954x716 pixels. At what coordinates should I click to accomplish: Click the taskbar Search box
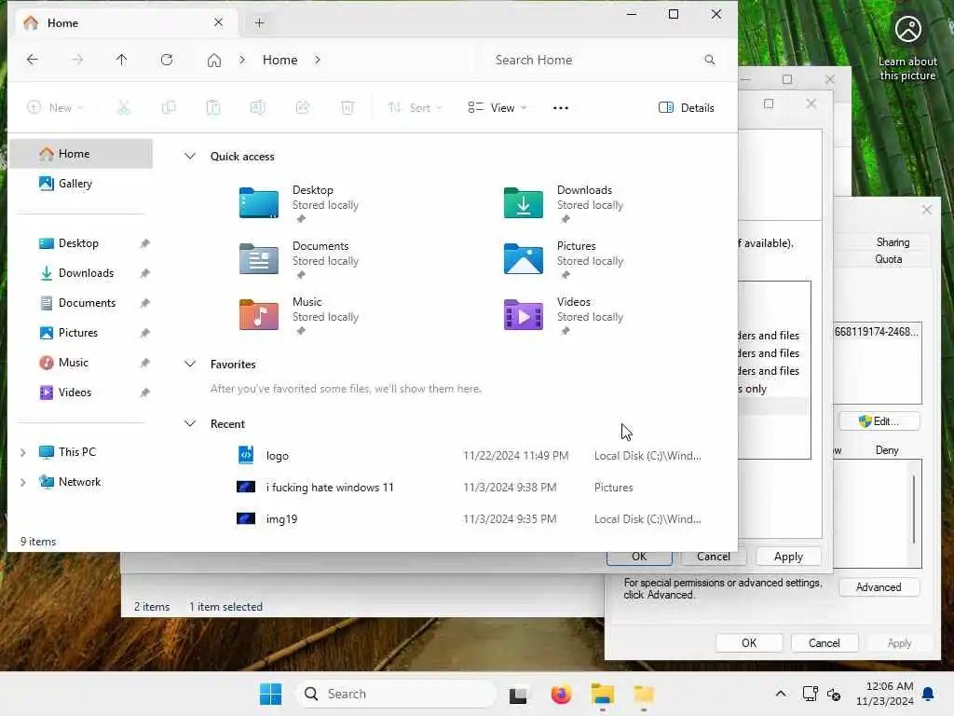click(397, 694)
